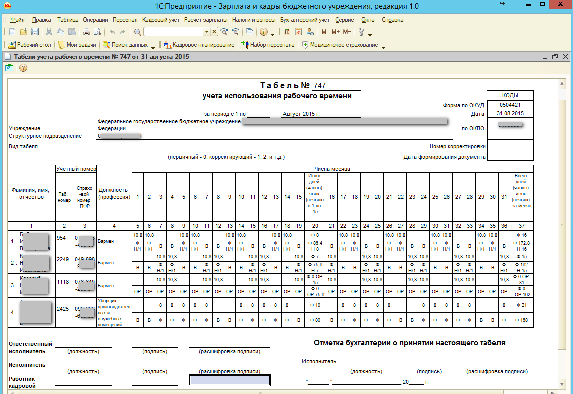Click the New document icon
This screenshot has height=394, width=573.
pyautogui.click(x=12, y=32)
